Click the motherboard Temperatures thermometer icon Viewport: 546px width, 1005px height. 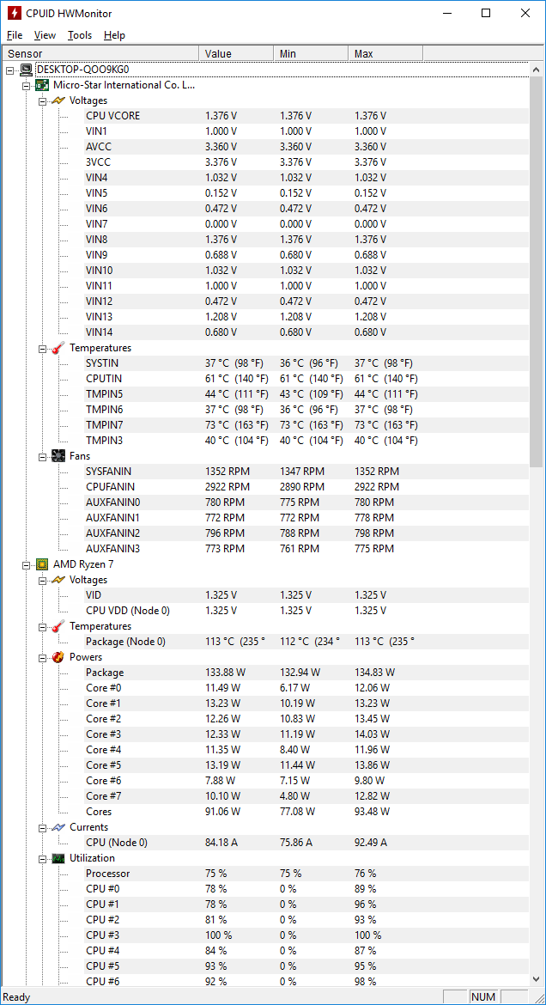59,347
